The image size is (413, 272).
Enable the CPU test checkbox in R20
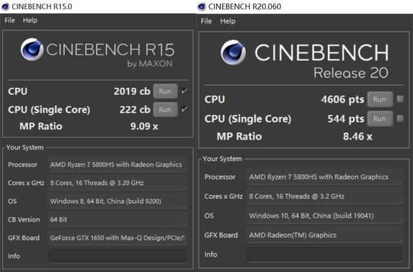point(400,99)
